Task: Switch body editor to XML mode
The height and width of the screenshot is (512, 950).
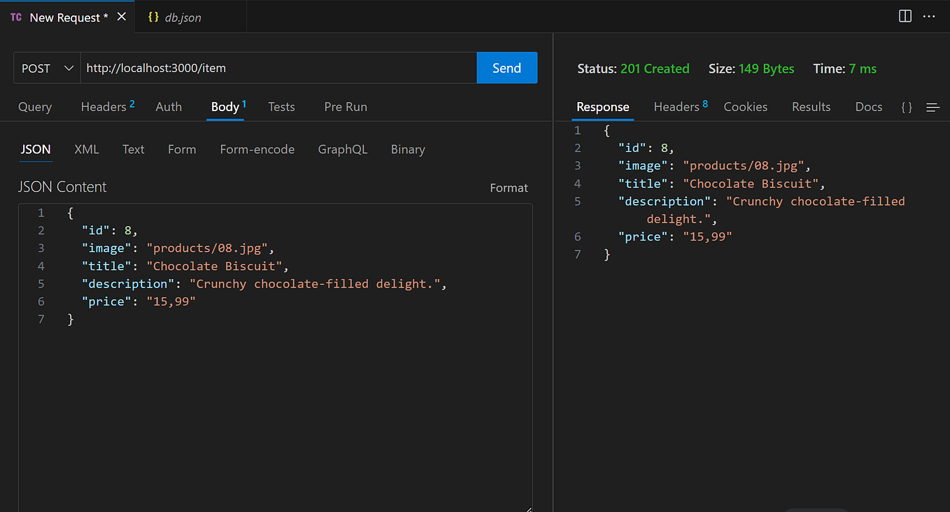Action: point(86,149)
